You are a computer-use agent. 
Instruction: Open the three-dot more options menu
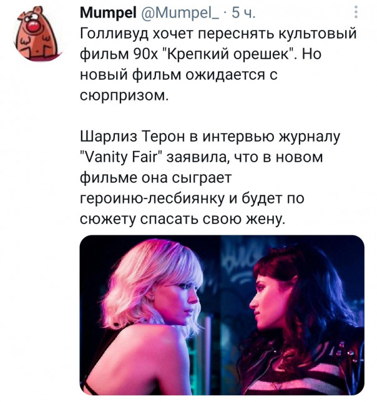[356, 12]
